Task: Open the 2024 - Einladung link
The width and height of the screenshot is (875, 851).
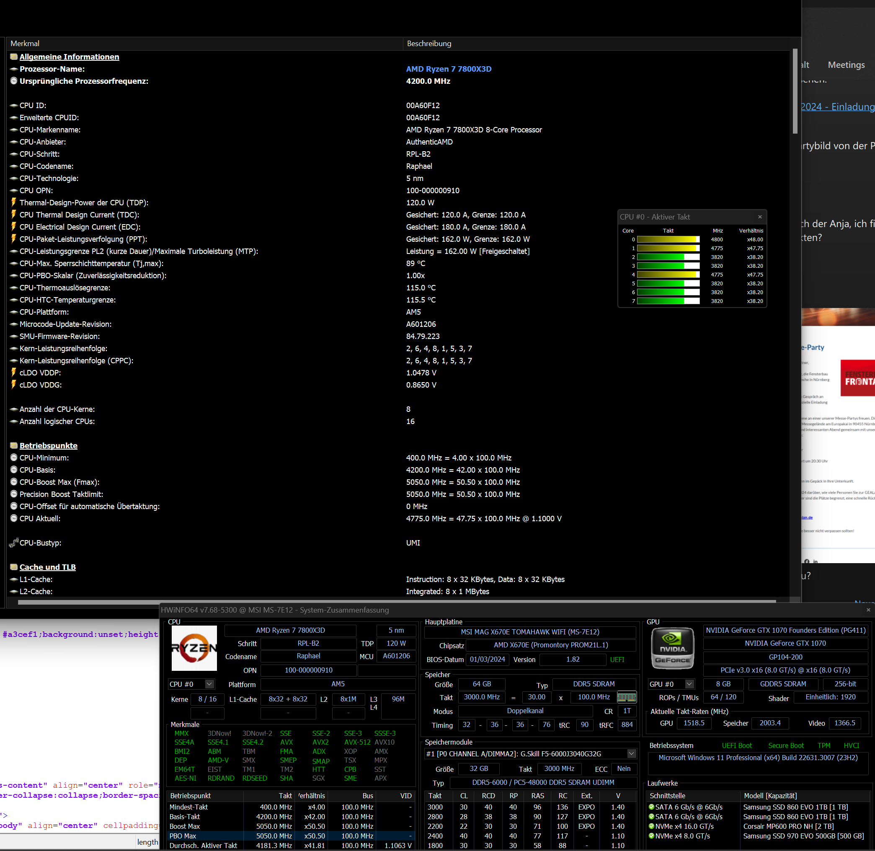Action: point(837,107)
